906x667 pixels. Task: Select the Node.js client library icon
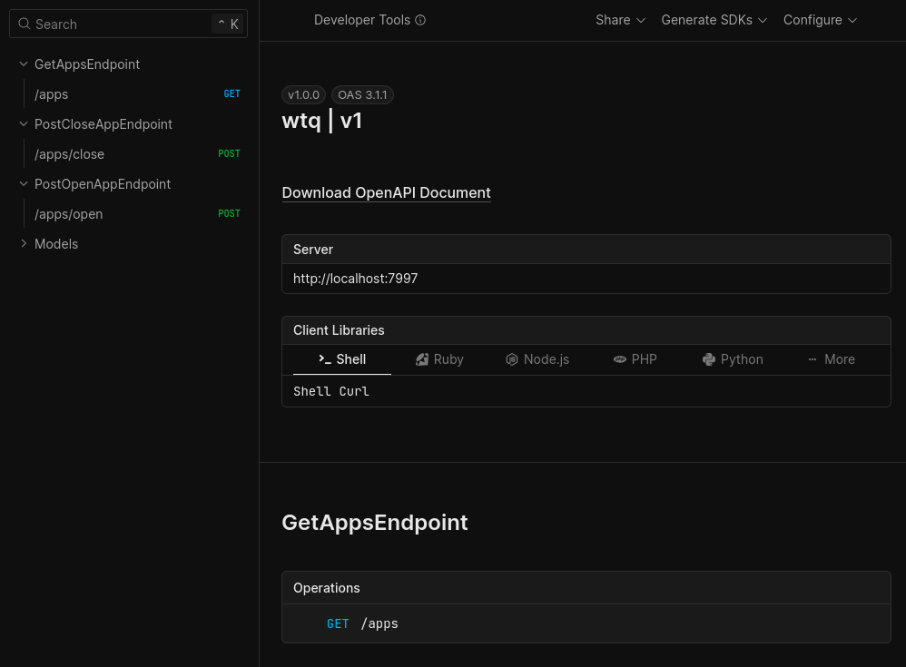[512, 359]
